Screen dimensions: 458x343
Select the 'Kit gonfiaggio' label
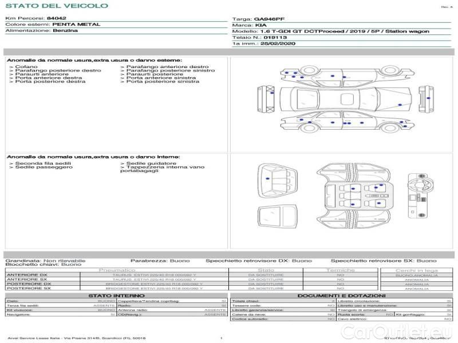coord(410,315)
